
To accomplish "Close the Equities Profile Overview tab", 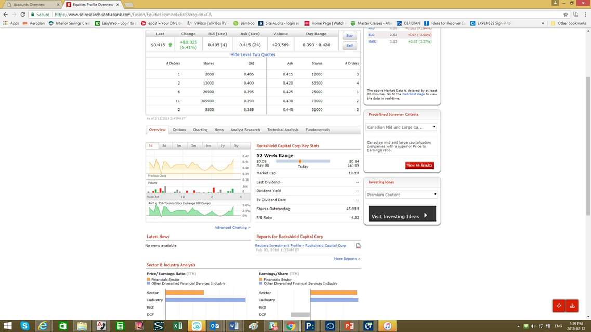I will click(117, 5).
